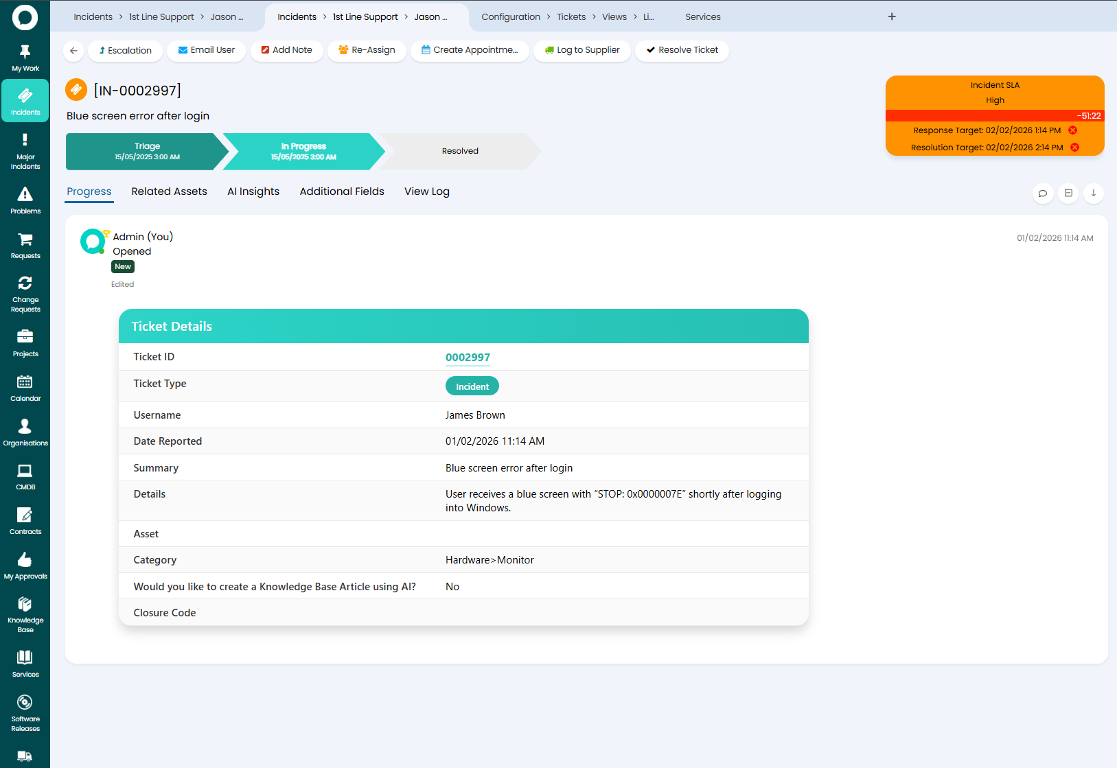
Task: Click the down arrow sort icon
Action: 1093,194
